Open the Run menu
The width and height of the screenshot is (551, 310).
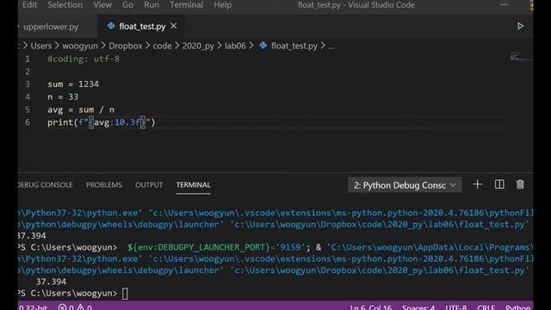point(152,5)
